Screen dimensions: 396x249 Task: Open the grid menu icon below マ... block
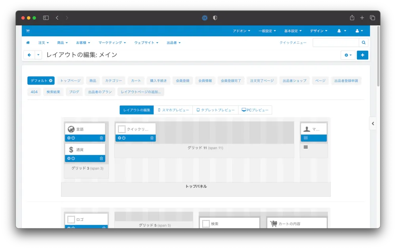306,147
